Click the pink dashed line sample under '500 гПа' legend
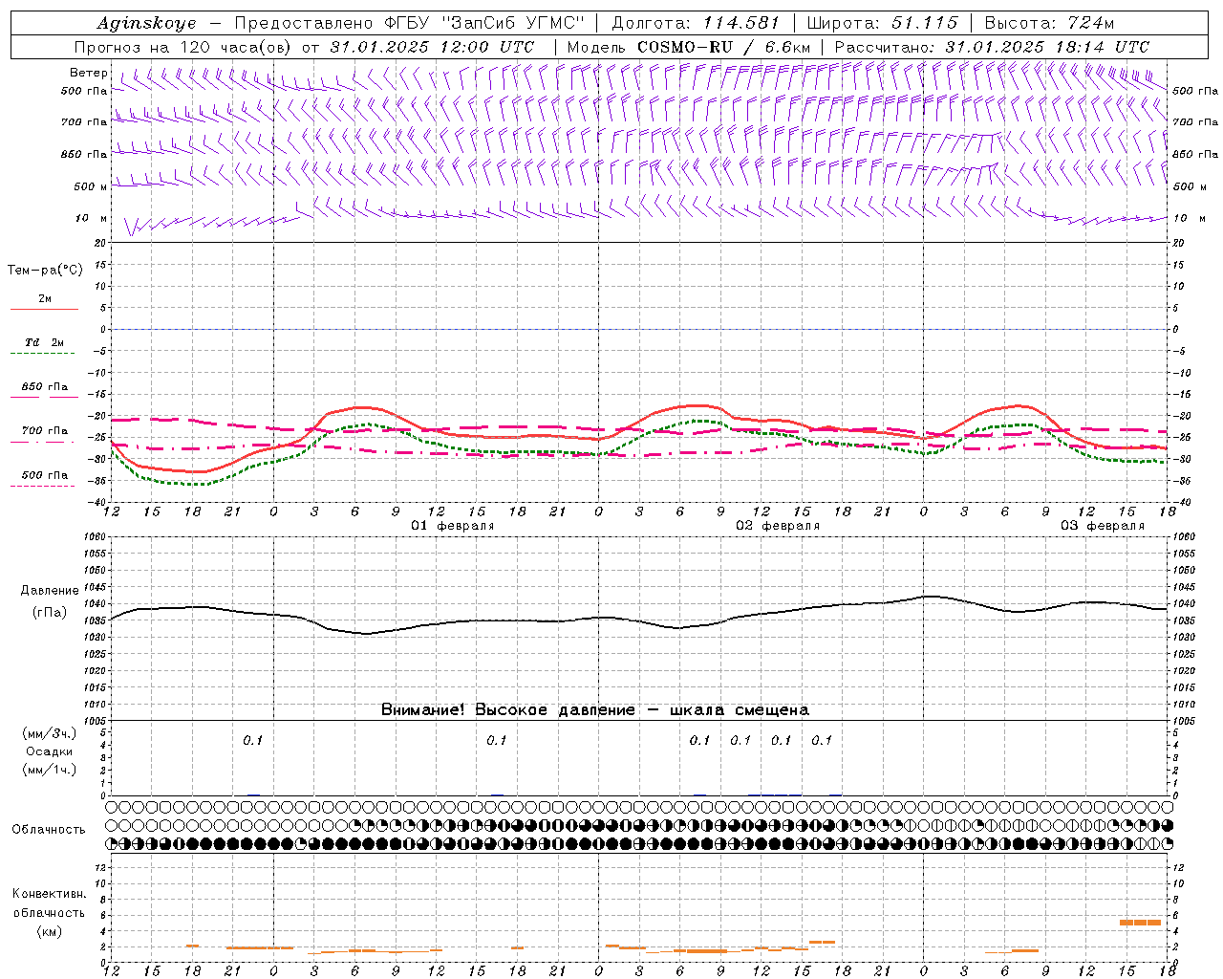The height and width of the screenshot is (979, 1223). coord(43,486)
